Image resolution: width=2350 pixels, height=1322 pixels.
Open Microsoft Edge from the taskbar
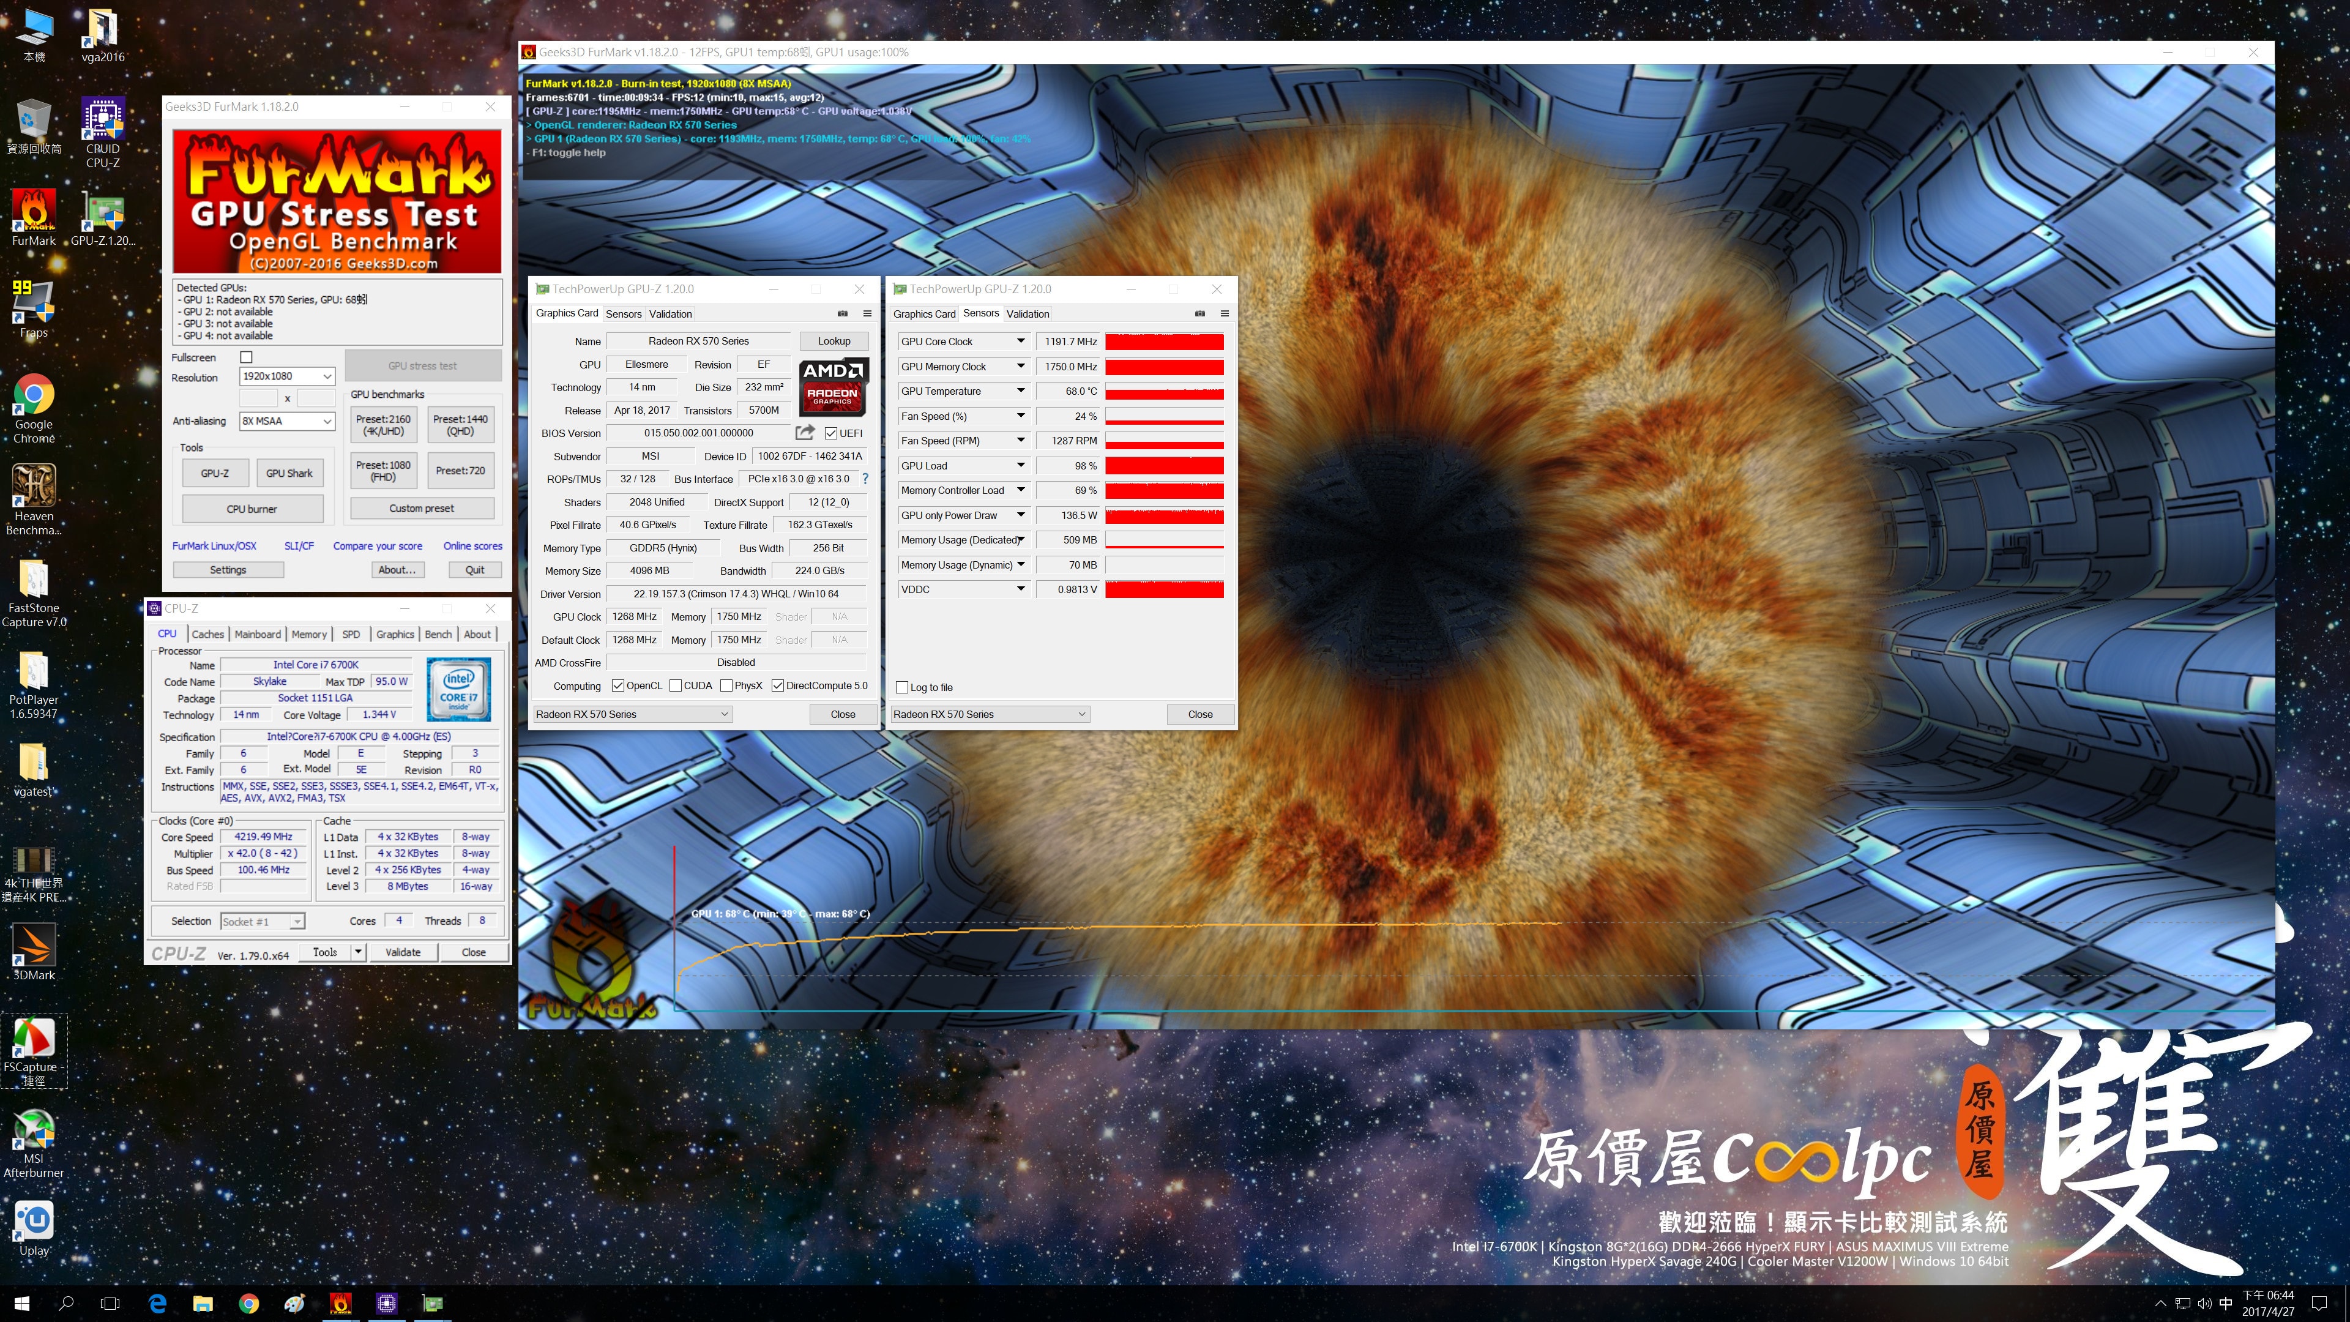[157, 1303]
